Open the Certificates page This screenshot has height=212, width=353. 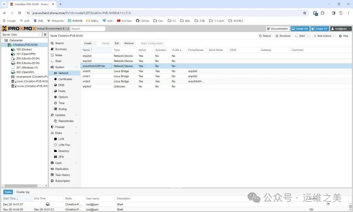(x=65, y=79)
